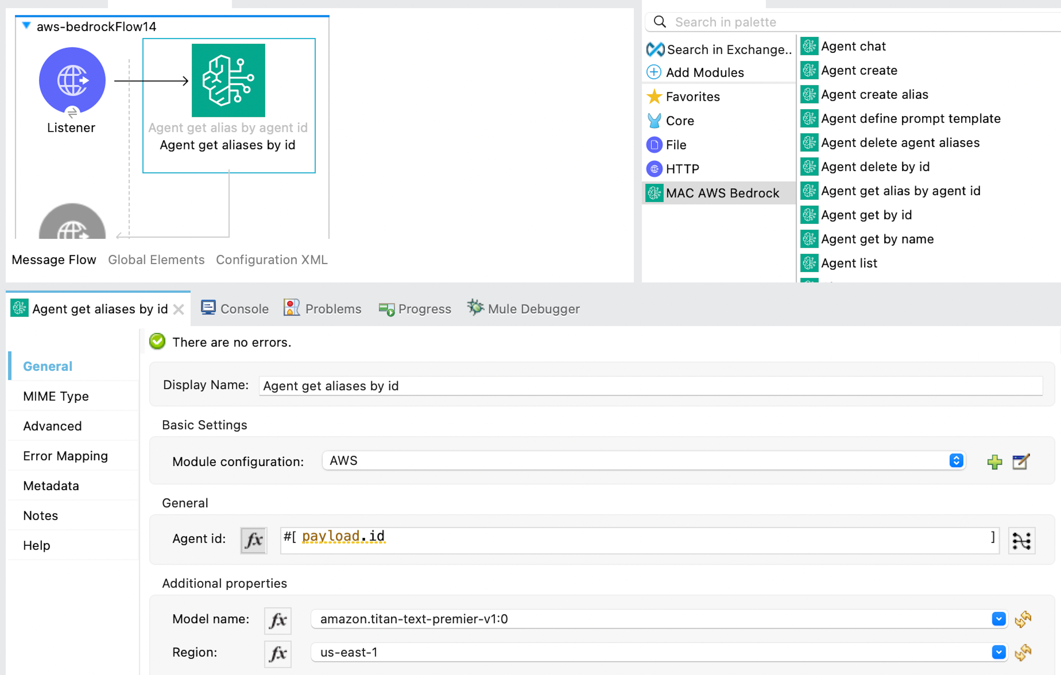
Task: Add a new module configuration
Action: click(994, 462)
